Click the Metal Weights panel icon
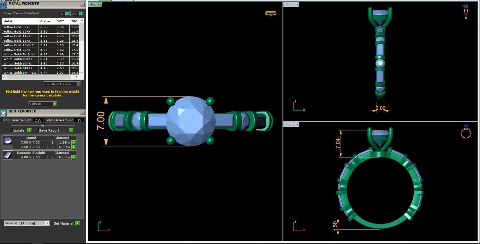 tap(3, 5)
